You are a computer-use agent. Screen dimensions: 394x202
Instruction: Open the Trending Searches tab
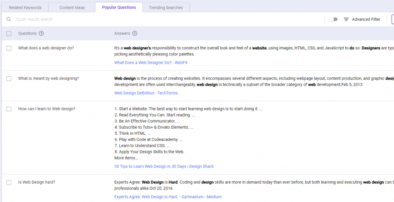[166, 8]
